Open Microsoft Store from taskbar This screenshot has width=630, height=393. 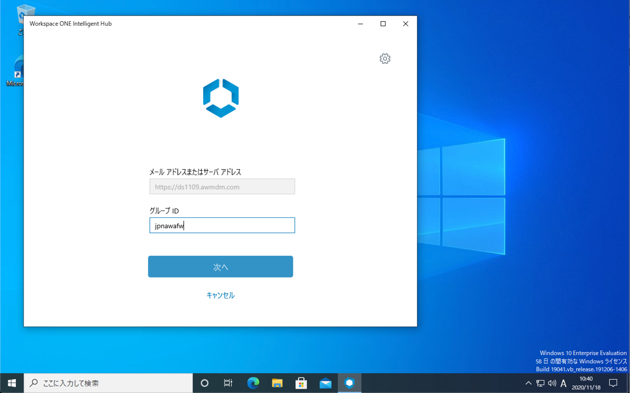pyautogui.click(x=301, y=383)
